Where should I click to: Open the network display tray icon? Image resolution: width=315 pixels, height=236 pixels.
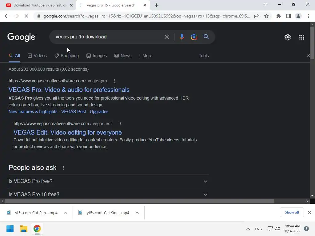pos(270,229)
